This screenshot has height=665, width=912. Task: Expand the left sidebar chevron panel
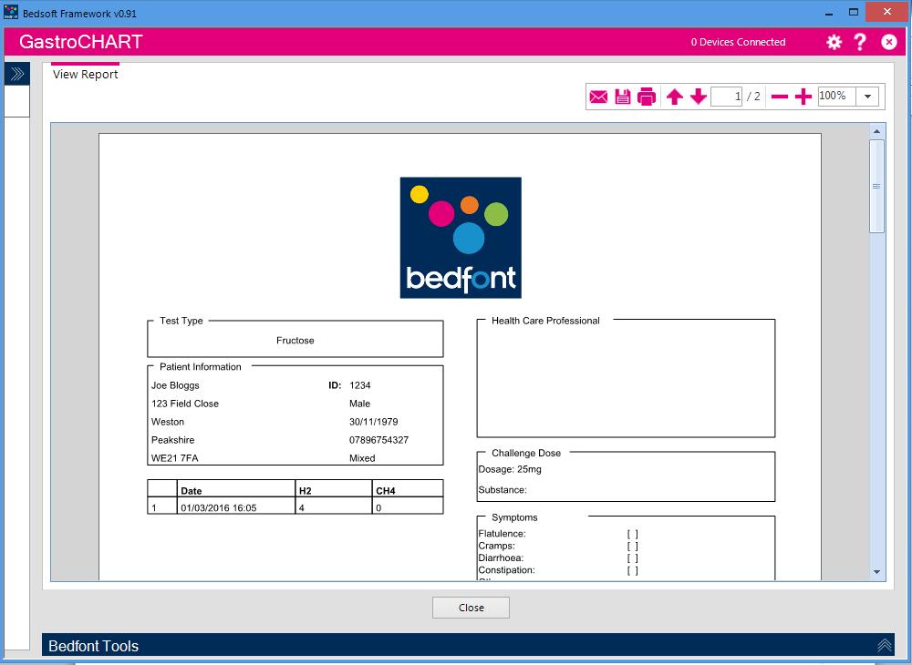click(16, 74)
